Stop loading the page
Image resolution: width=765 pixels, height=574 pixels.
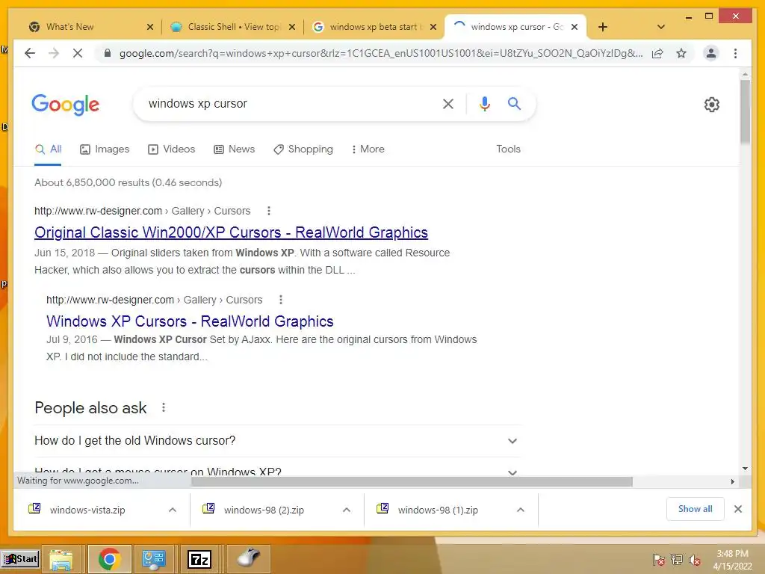(78, 53)
